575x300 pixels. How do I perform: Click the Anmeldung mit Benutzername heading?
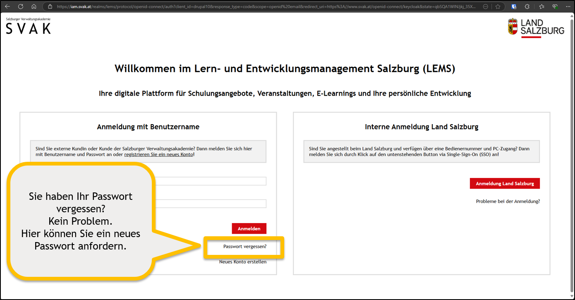point(148,127)
